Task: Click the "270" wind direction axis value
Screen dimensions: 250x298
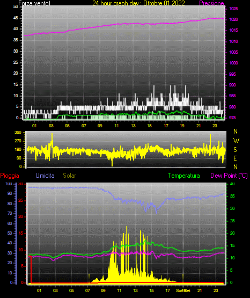Action: 18,141
